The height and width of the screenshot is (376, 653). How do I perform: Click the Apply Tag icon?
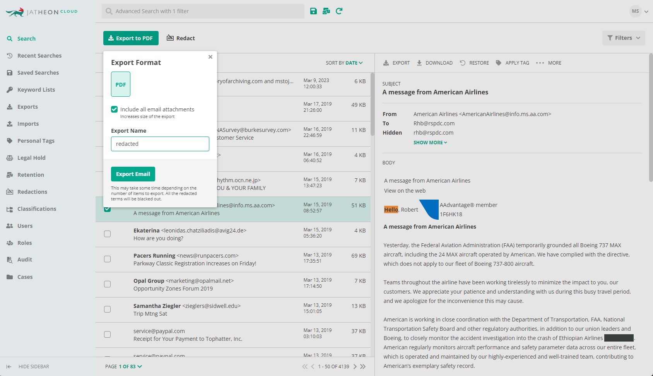[499, 63]
